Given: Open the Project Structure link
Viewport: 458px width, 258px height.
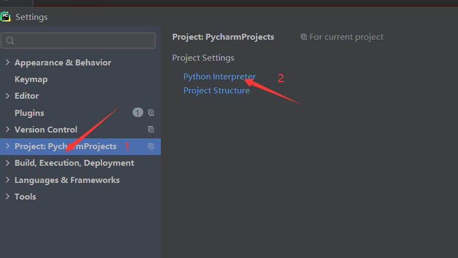Looking at the screenshot, I should [x=217, y=91].
